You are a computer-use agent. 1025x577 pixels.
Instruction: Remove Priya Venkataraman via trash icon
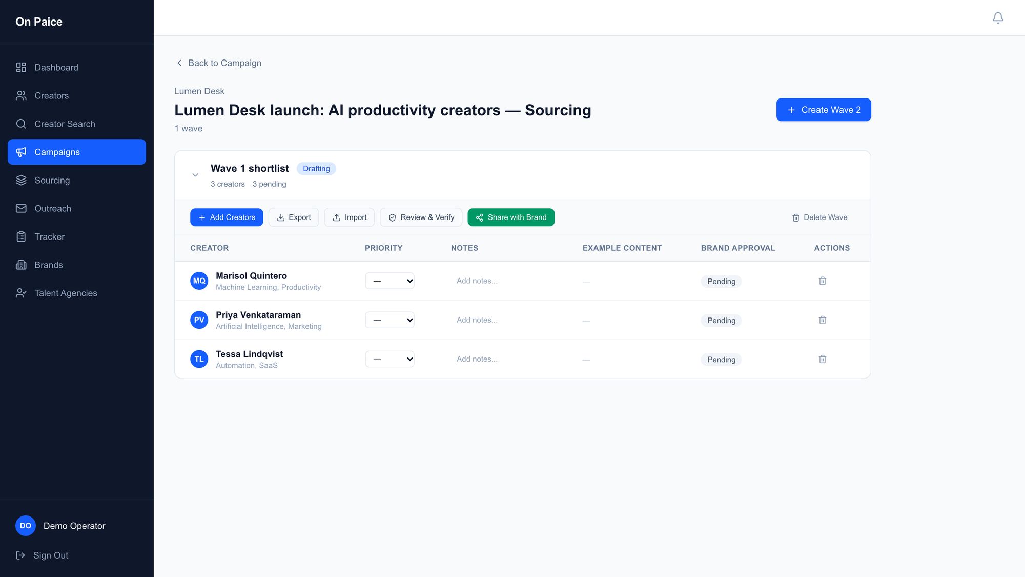[x=823, y=320]
